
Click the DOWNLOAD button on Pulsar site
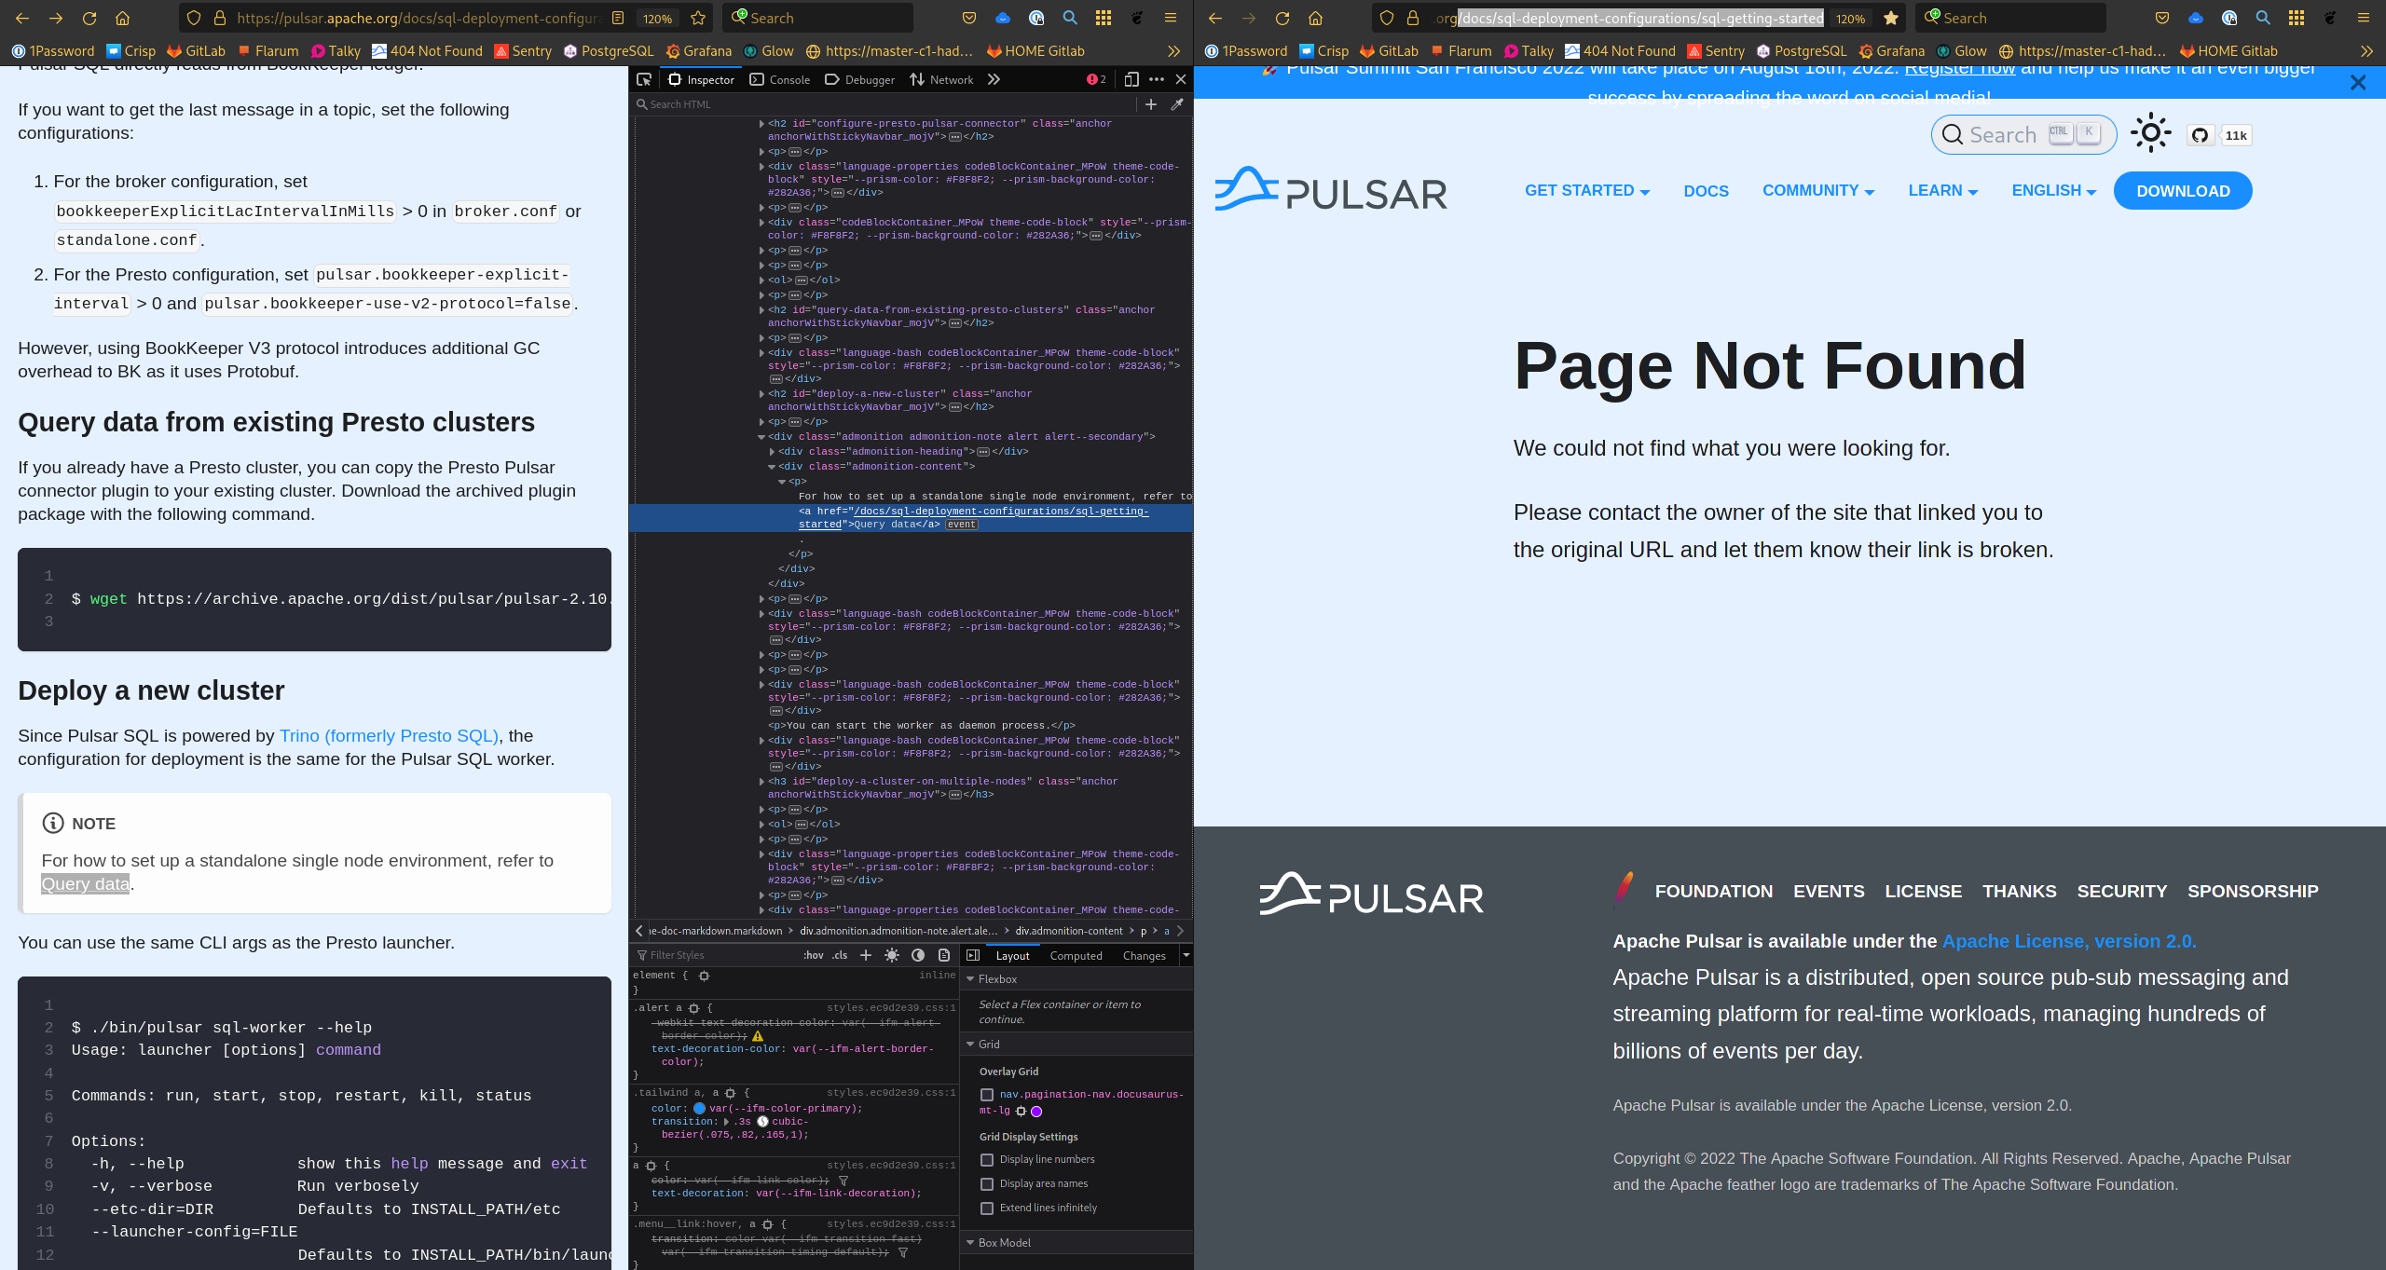(2183, 190)
